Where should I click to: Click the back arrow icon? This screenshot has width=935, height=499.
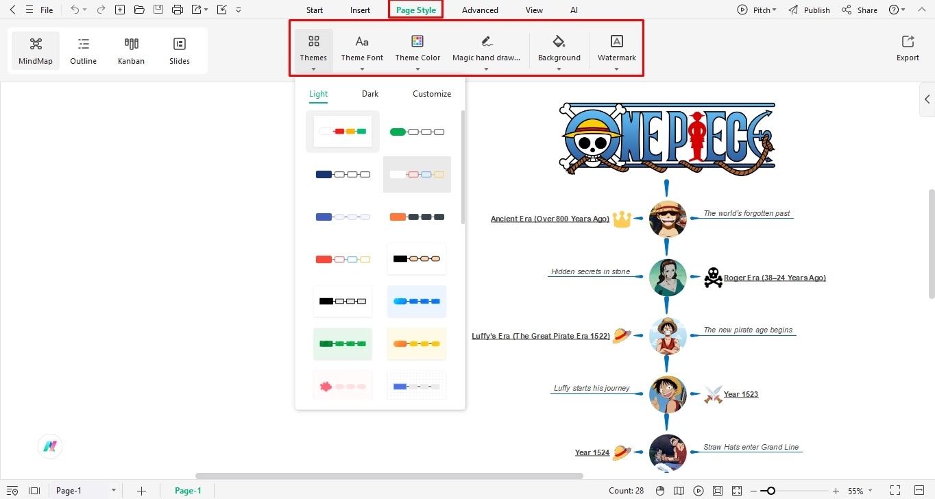click(x=12, y=10)
